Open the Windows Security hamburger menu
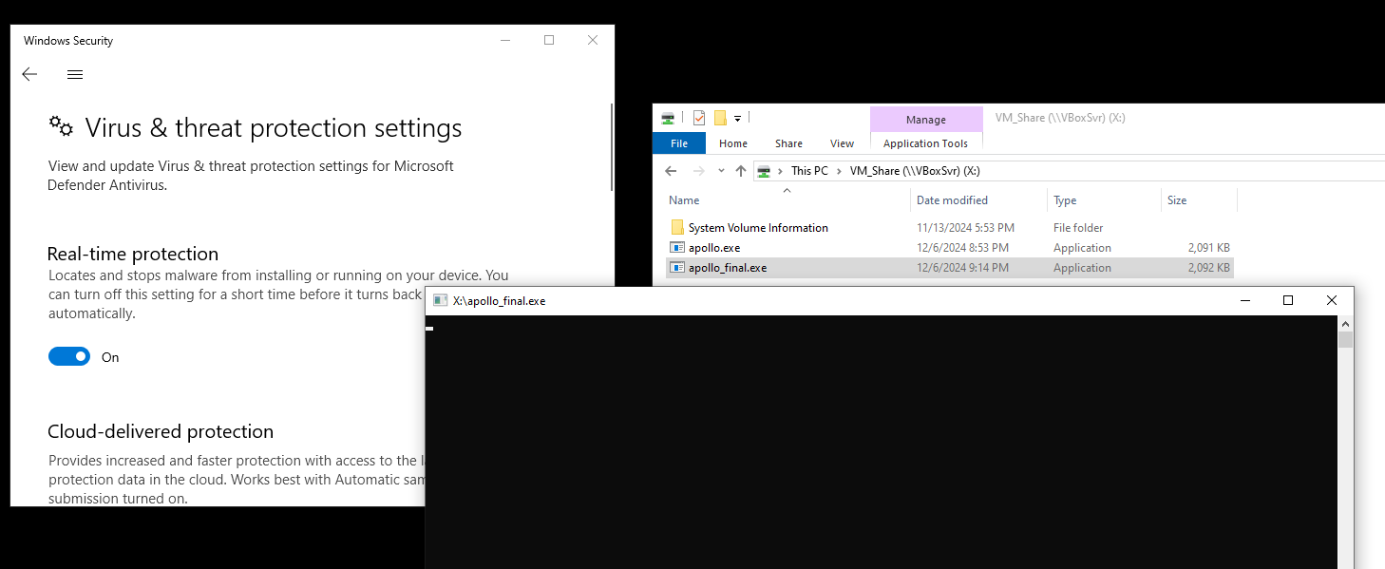 [75, 74]
